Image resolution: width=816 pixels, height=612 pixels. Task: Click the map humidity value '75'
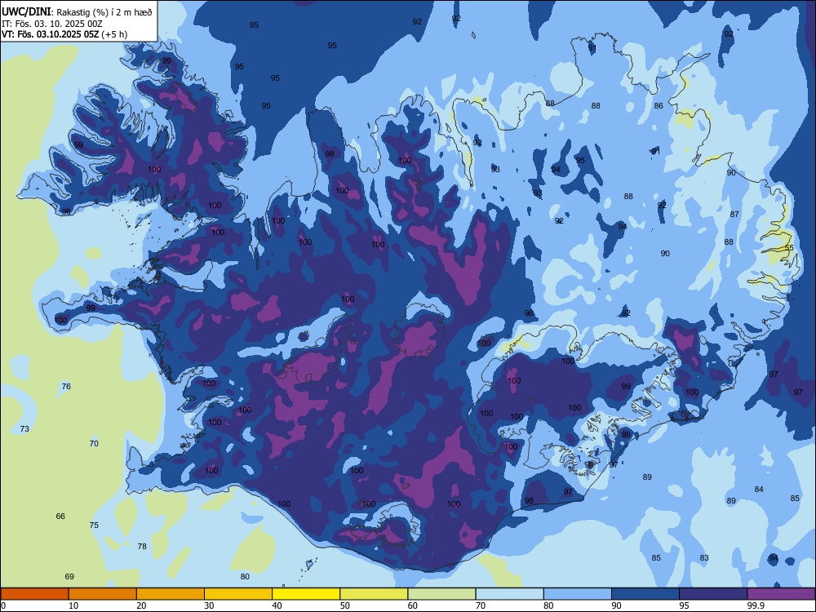[94, 525]
